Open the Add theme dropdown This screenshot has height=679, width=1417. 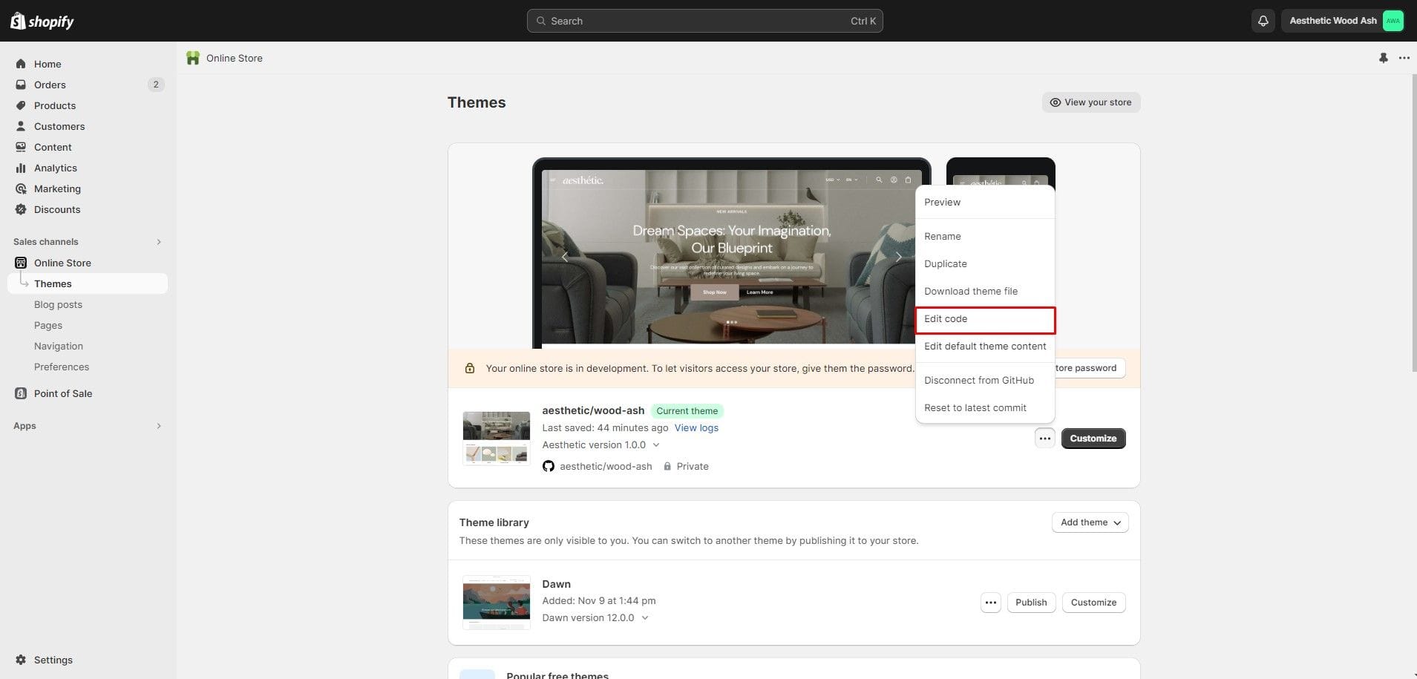1090,522
